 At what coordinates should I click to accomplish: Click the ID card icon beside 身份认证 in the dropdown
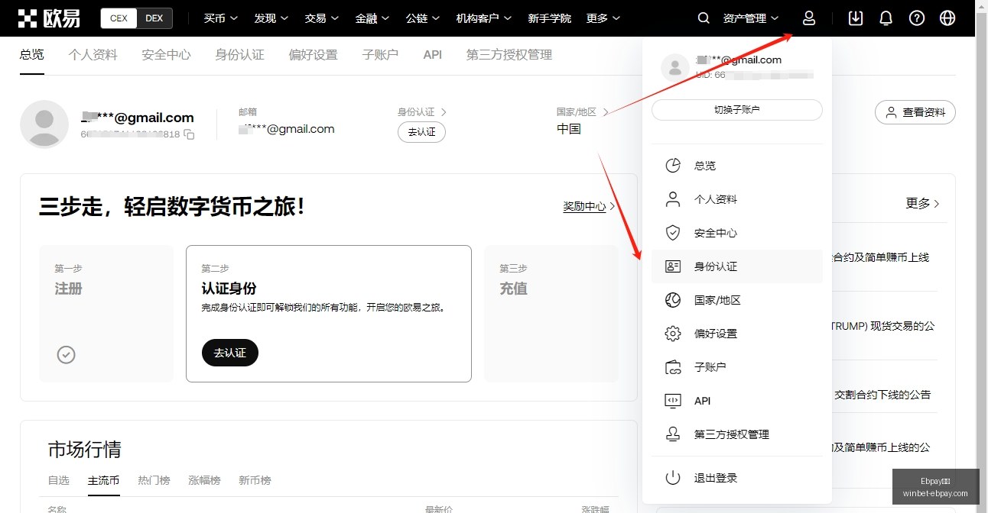[673, 266]
